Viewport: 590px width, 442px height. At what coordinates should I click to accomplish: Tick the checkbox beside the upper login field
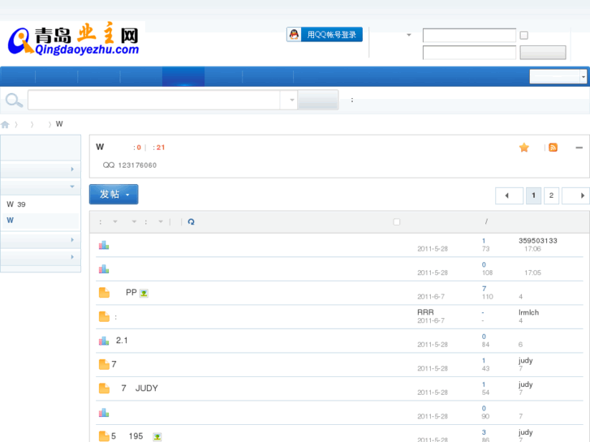[523, 36]
